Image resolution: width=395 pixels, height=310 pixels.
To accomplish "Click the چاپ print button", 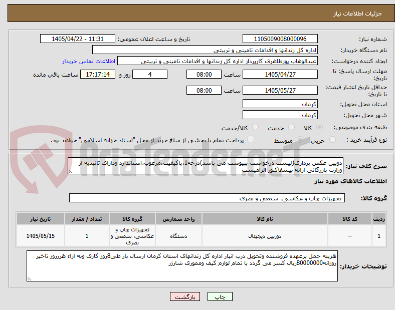I will [220, 296].
